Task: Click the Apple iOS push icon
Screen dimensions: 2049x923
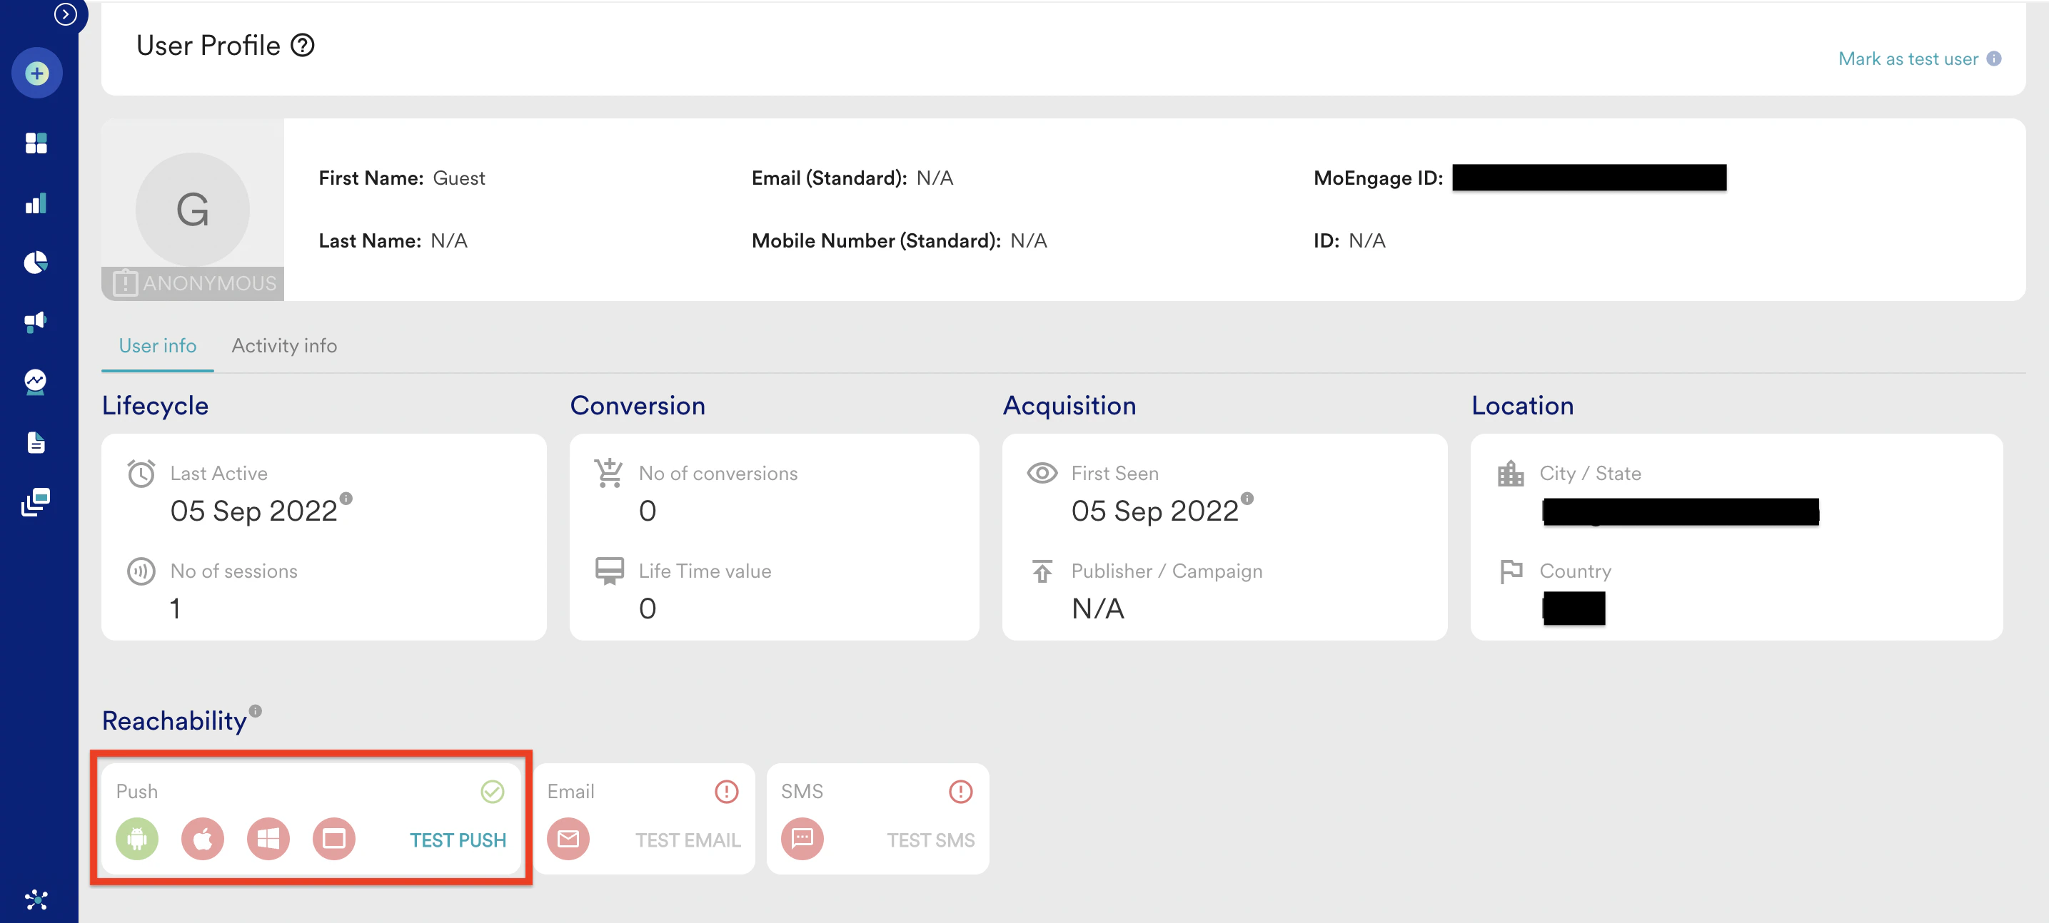Action: click(x=202, y=839)
